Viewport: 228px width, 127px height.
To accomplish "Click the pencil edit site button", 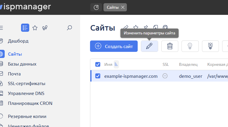I will [149, 46].
